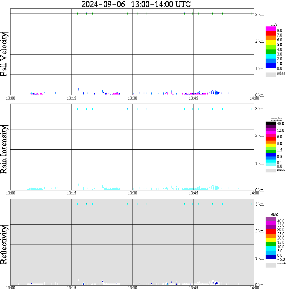Image resolution: width=288 pixels, height=294 pixels.
Task: Select the gray 'none' swatch in the dBZ legend
Action: tap(271, 265)
